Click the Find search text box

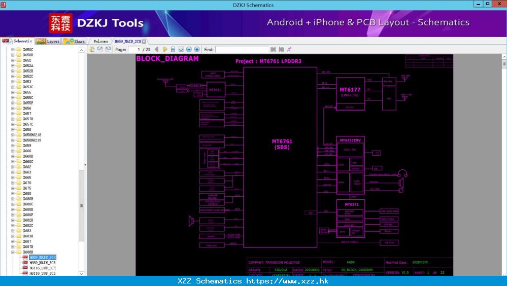pos(242,50)
